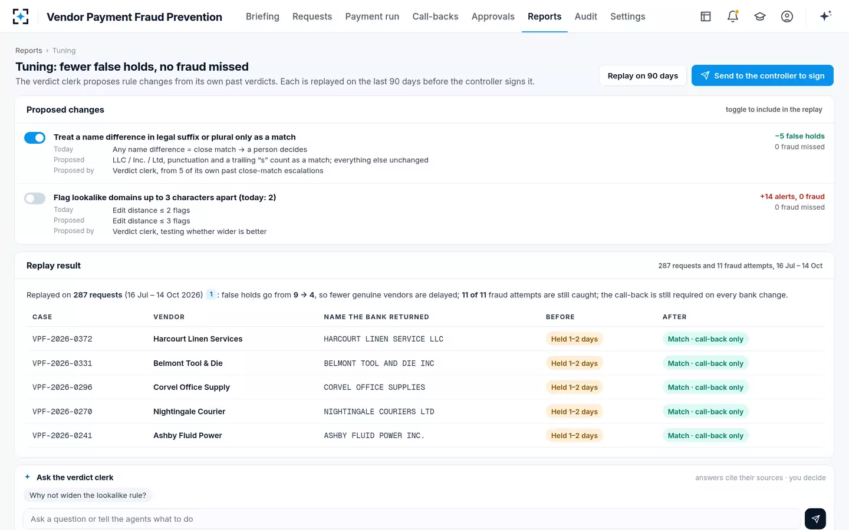This screenshot has height=530, width=849.
Task: Select vendor Corvel Office Supply
Action: click(192, 387)
